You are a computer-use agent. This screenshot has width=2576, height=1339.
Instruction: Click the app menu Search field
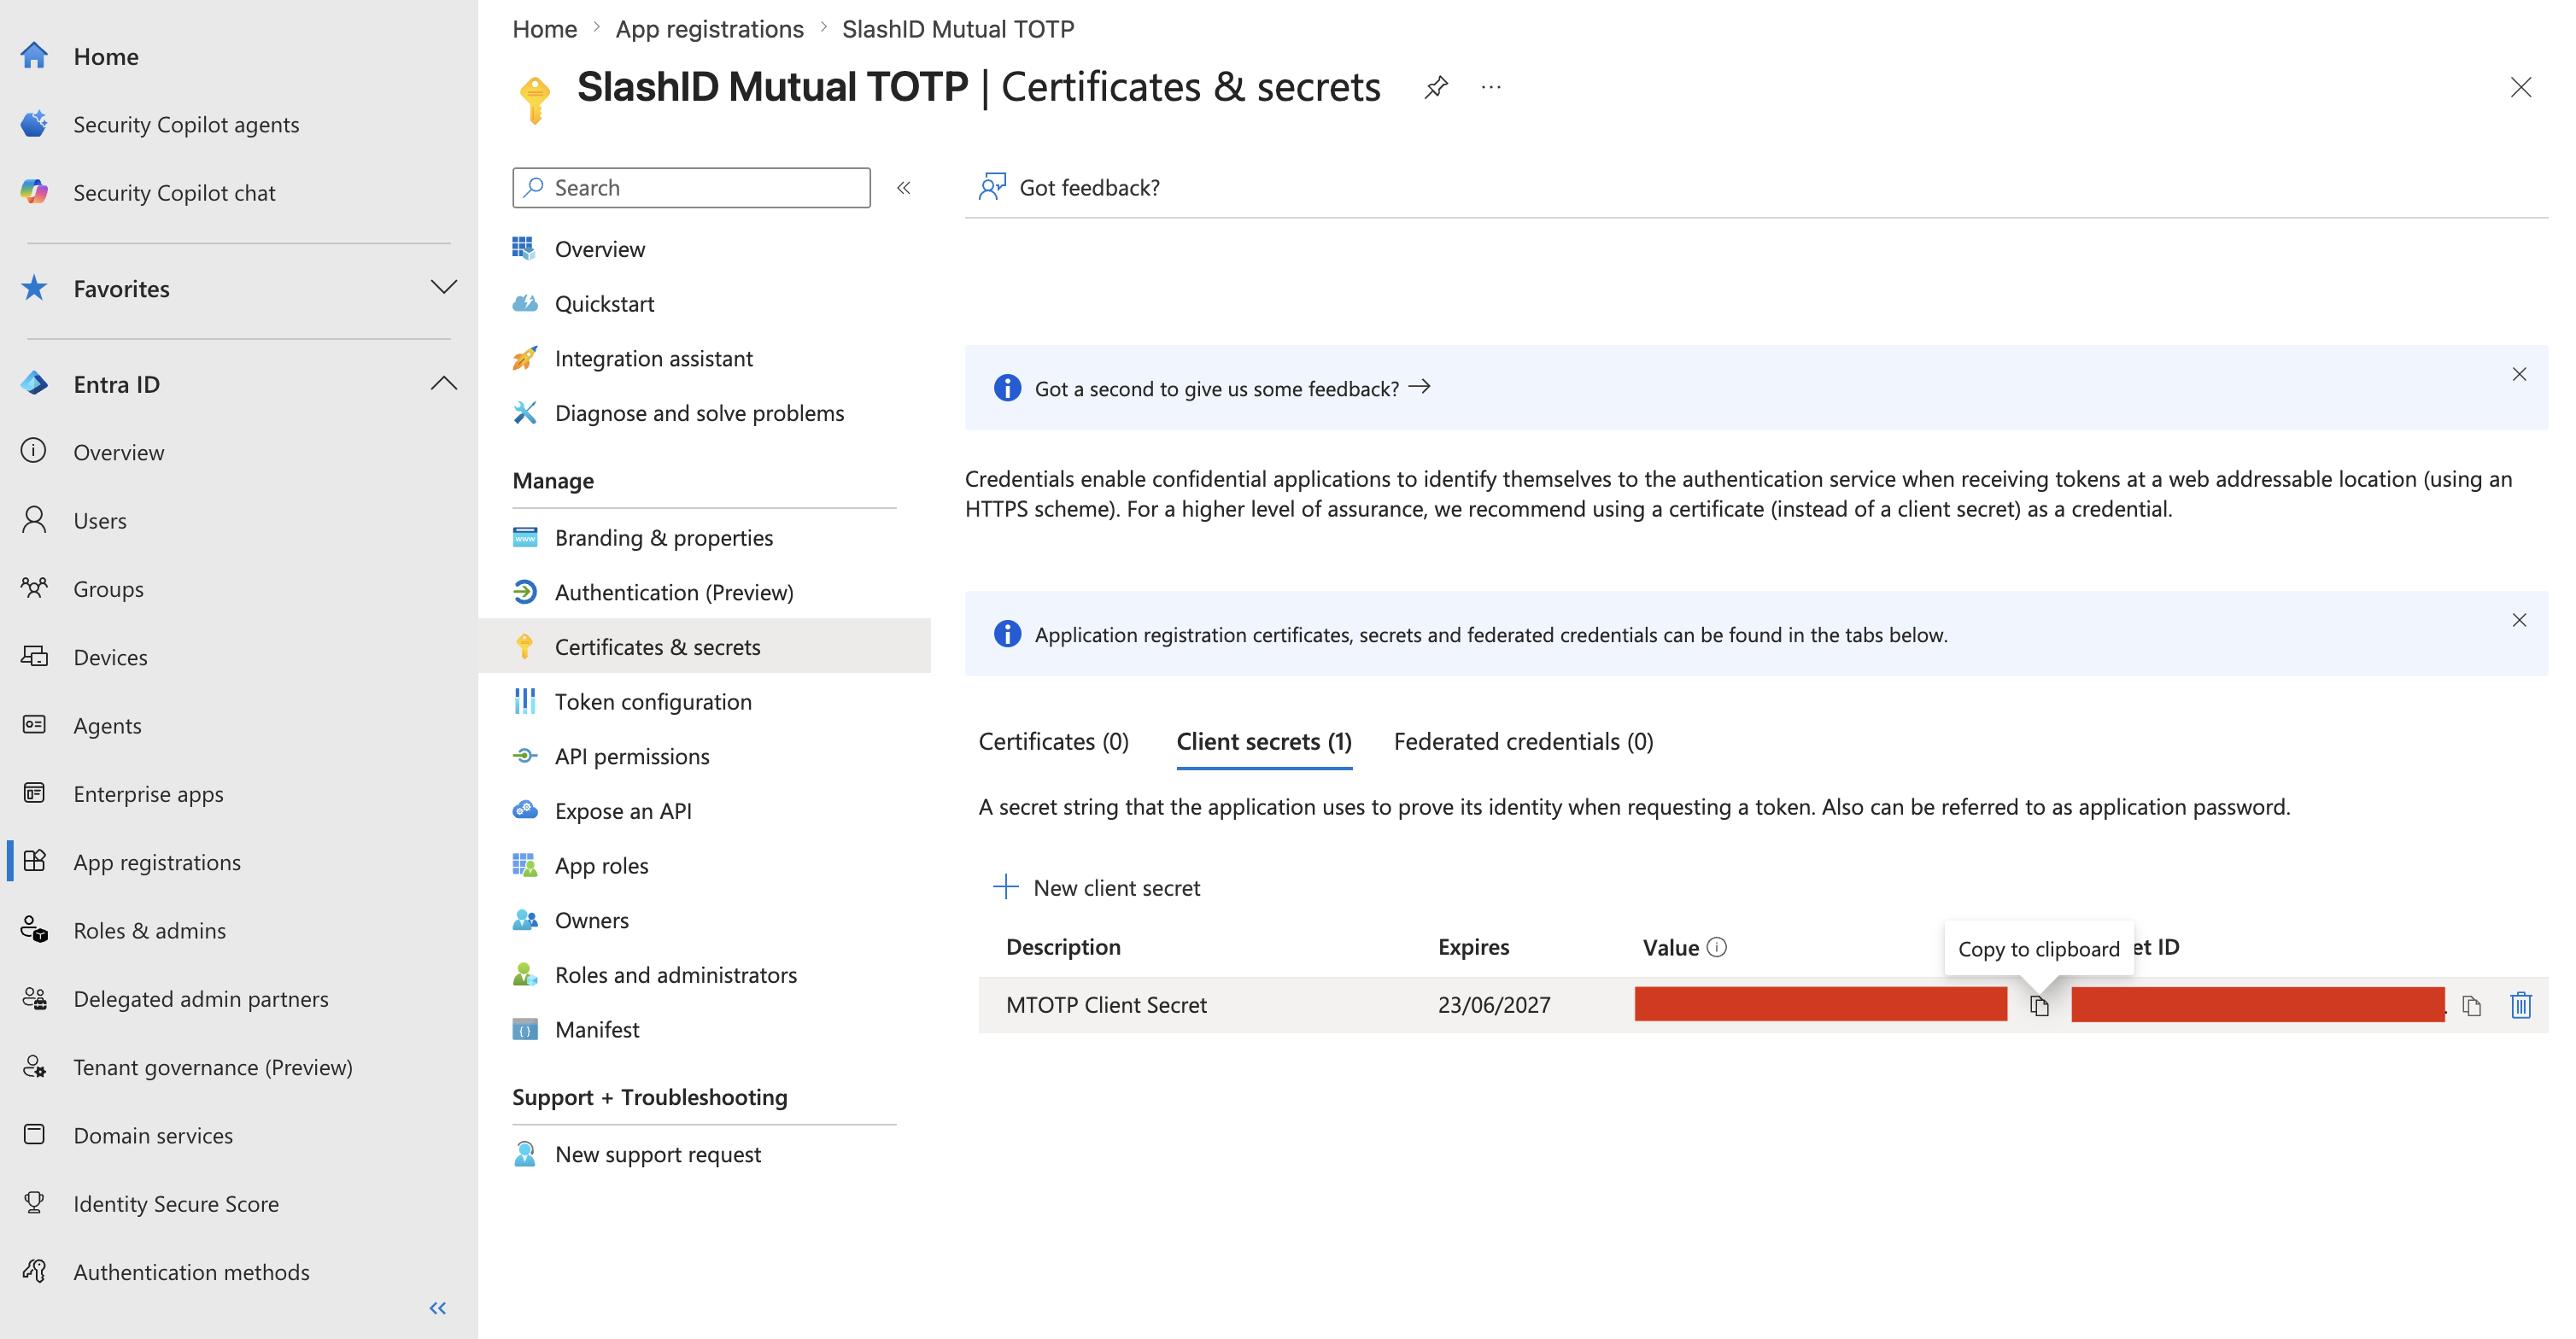691,187
